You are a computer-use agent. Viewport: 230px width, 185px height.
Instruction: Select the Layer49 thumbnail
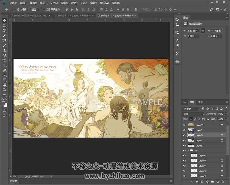coord(191,125)
